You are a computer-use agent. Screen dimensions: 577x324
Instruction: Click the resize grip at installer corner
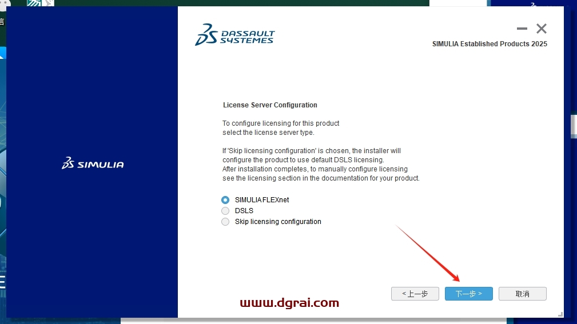(x=560, y=314)
